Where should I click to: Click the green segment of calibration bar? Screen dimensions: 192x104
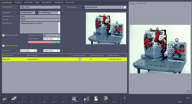point(56,42)
